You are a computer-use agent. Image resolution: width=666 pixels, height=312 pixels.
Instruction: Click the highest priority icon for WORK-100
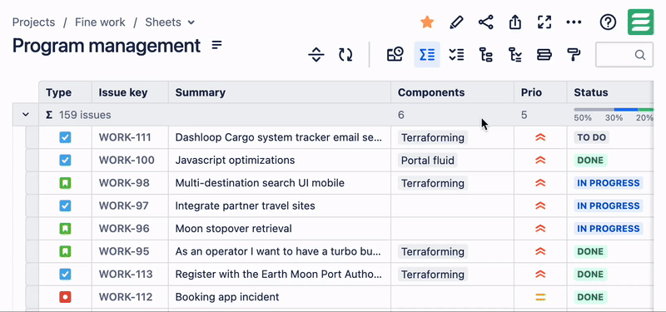point(540,161)
